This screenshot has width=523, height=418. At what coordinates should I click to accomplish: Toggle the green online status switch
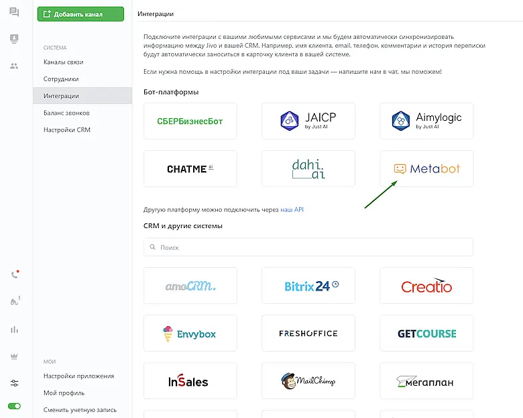pos(14,407)
